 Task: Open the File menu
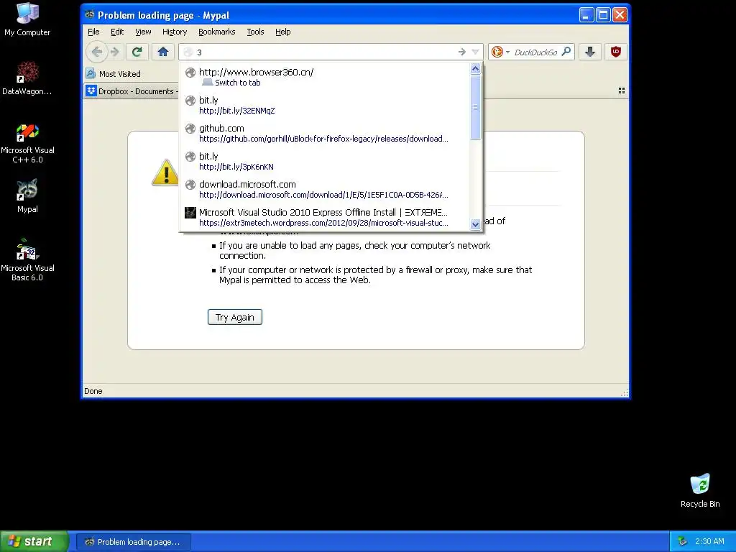pyautogui.click(x=93, y=32)
